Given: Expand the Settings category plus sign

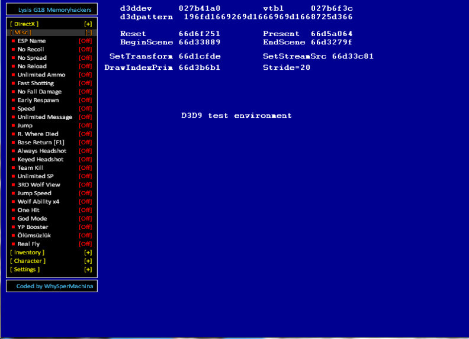Looking at the screenshot, I should 88,269.
